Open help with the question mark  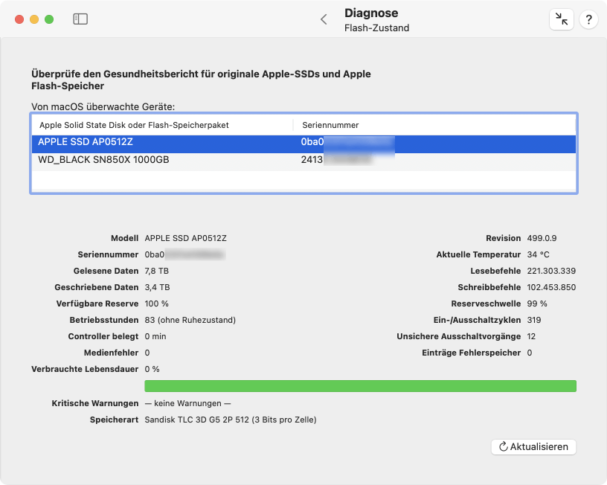pyautogui.click(x=588, y=19)
